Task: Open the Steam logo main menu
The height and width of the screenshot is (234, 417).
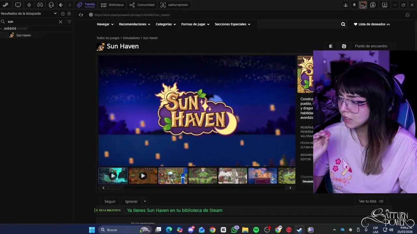Action: pyautogui.click(x=5, y=5)
